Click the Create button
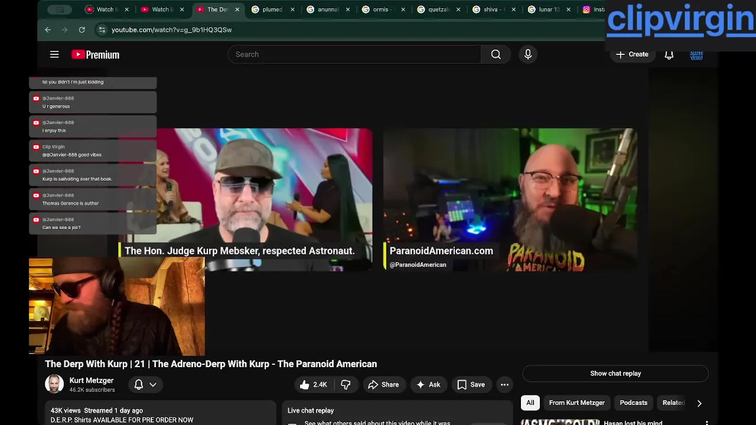Screen dimensions: 756x425 pos(632,54)
